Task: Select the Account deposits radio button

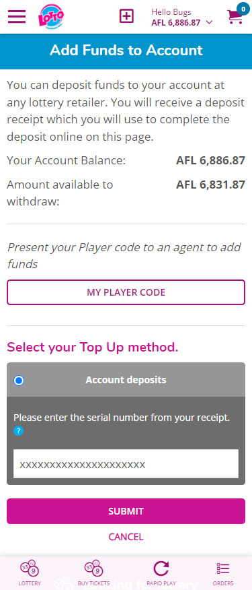Action: click(18, 381)
